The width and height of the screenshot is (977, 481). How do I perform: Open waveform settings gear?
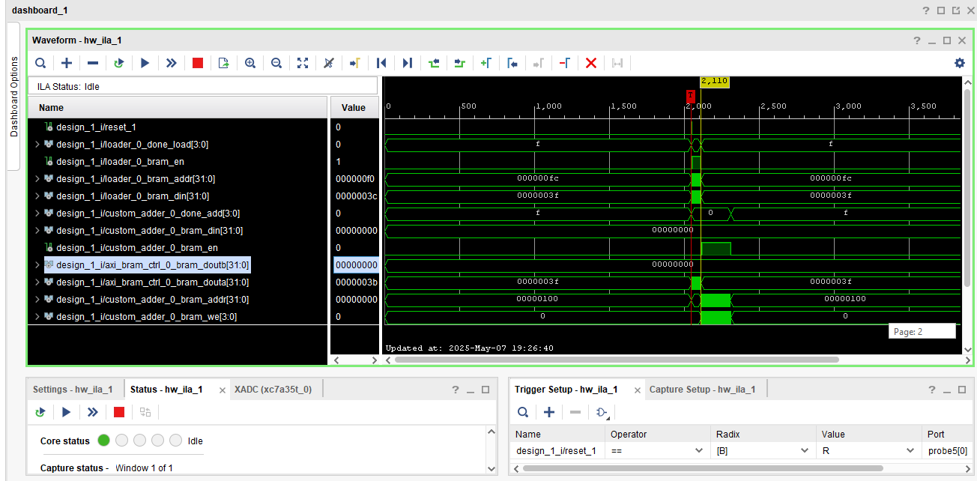pyautogui.click(x=959, y=63)
